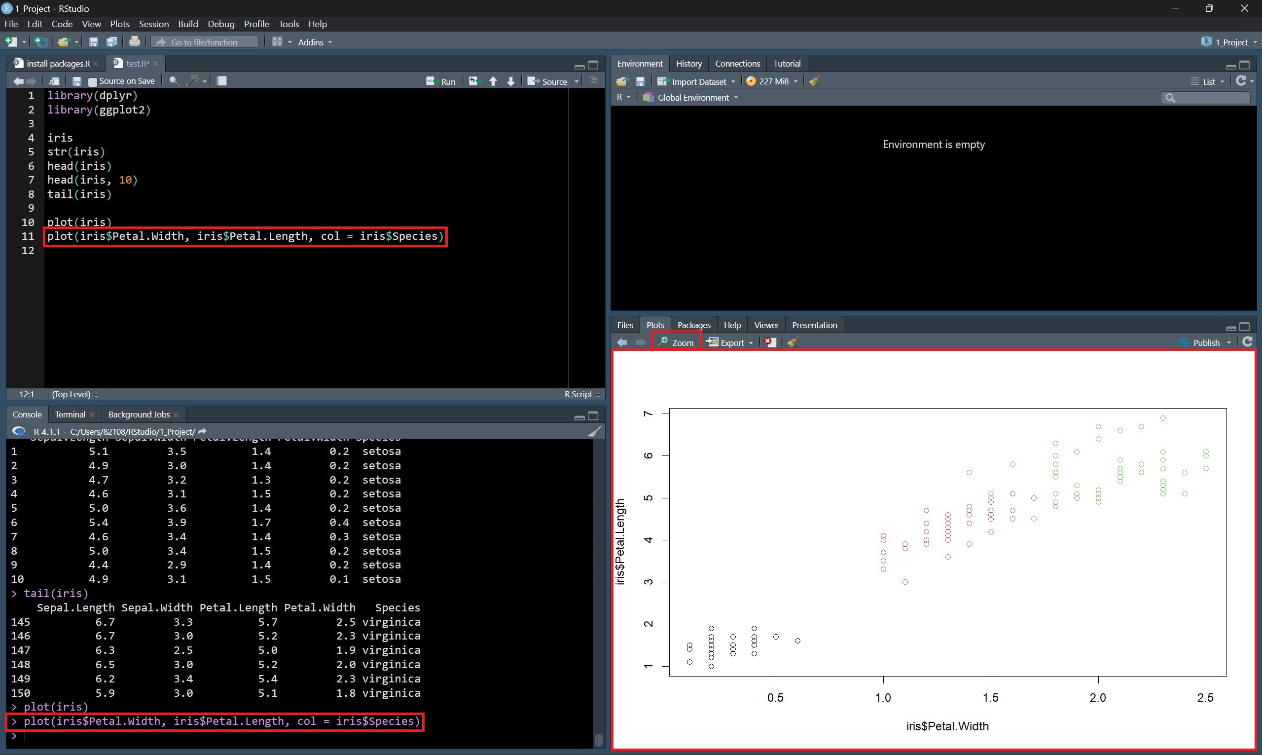Viewport: 1262px width, 755px height.
Task: Open the Session menu
Action: point(153,24)
